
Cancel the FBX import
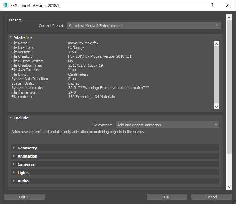tap(211, 197)
